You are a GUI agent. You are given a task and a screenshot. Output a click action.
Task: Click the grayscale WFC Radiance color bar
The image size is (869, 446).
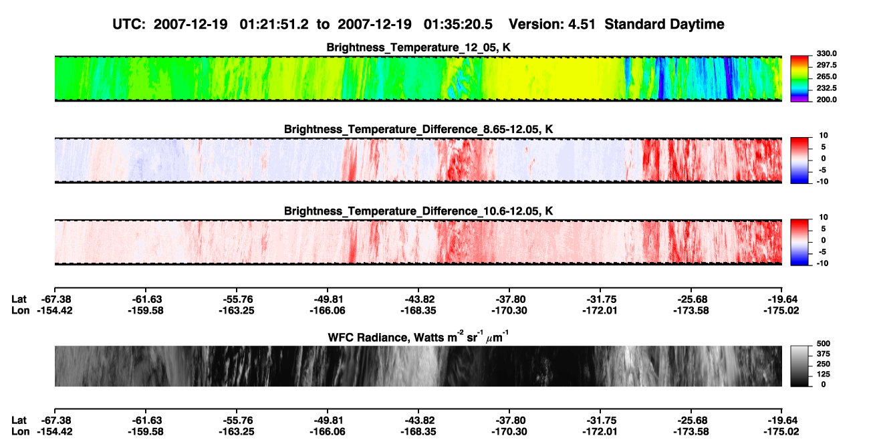pos(800,366)
